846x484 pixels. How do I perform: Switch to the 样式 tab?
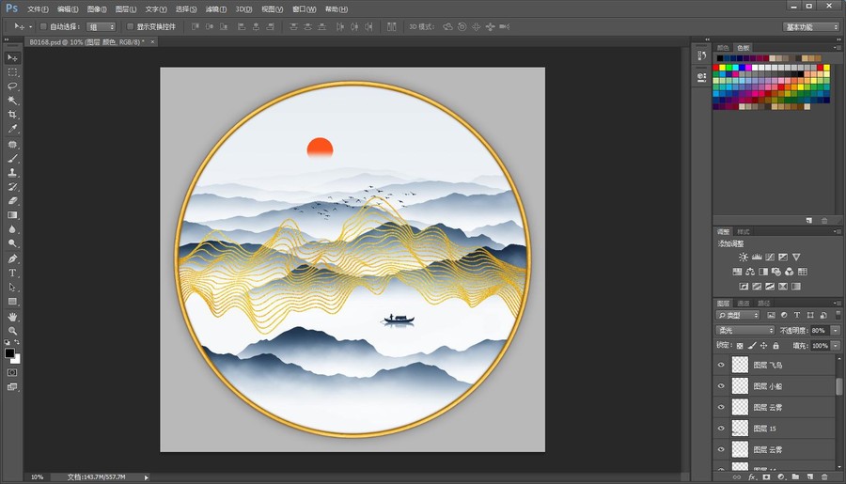tap(744, 231)
